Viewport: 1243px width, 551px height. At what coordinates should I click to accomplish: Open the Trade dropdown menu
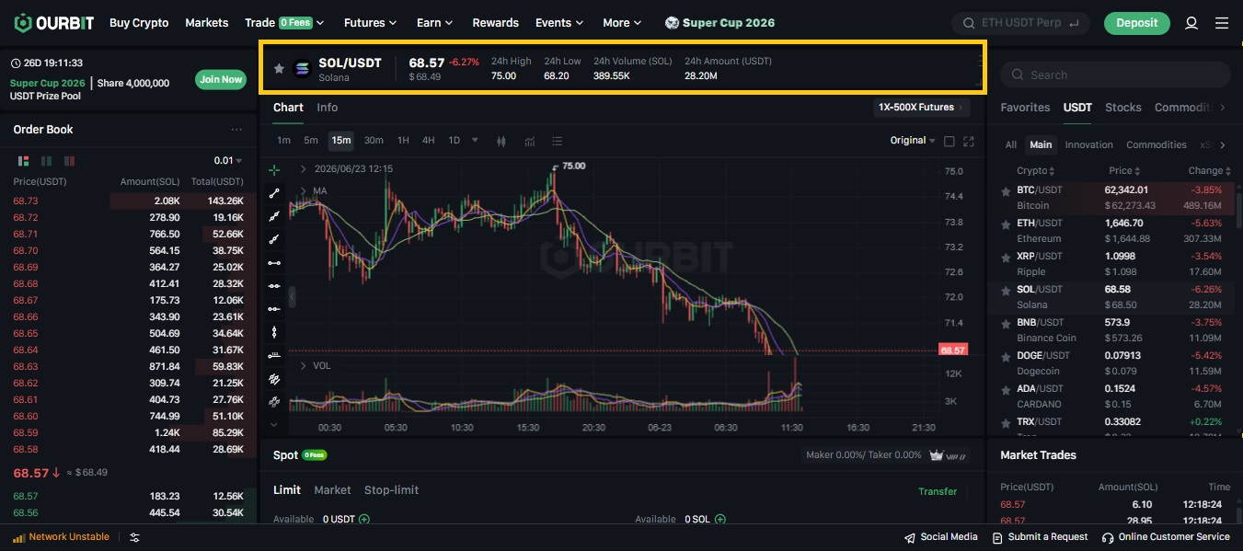(x=284, y=23)
